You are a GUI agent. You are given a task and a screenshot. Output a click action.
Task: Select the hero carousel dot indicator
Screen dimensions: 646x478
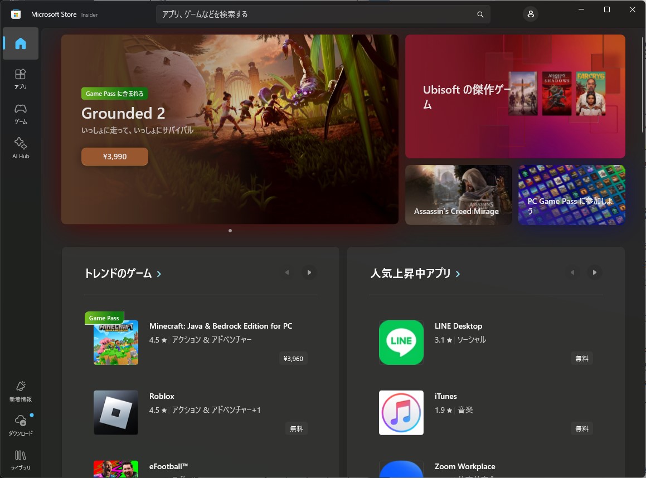[x=230, y=230]
